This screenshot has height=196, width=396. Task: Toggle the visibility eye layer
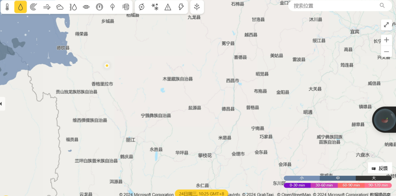click(x=86, y=7)
